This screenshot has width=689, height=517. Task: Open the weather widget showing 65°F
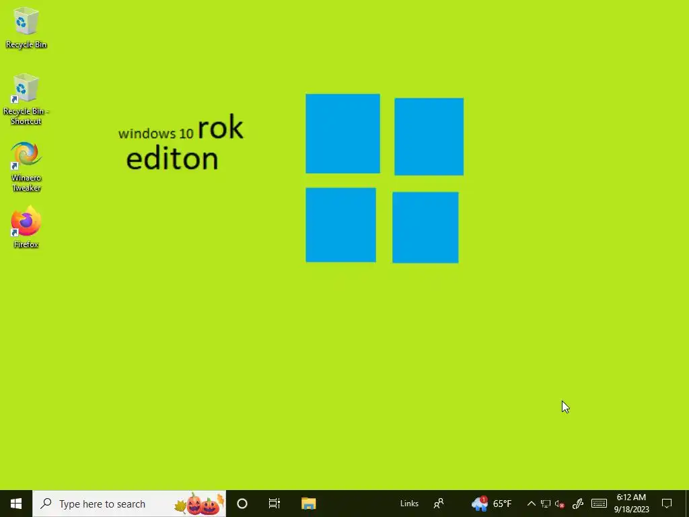tap(491, 504)
